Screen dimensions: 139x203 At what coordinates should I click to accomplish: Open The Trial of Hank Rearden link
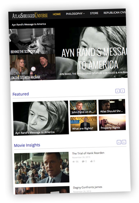88,153
